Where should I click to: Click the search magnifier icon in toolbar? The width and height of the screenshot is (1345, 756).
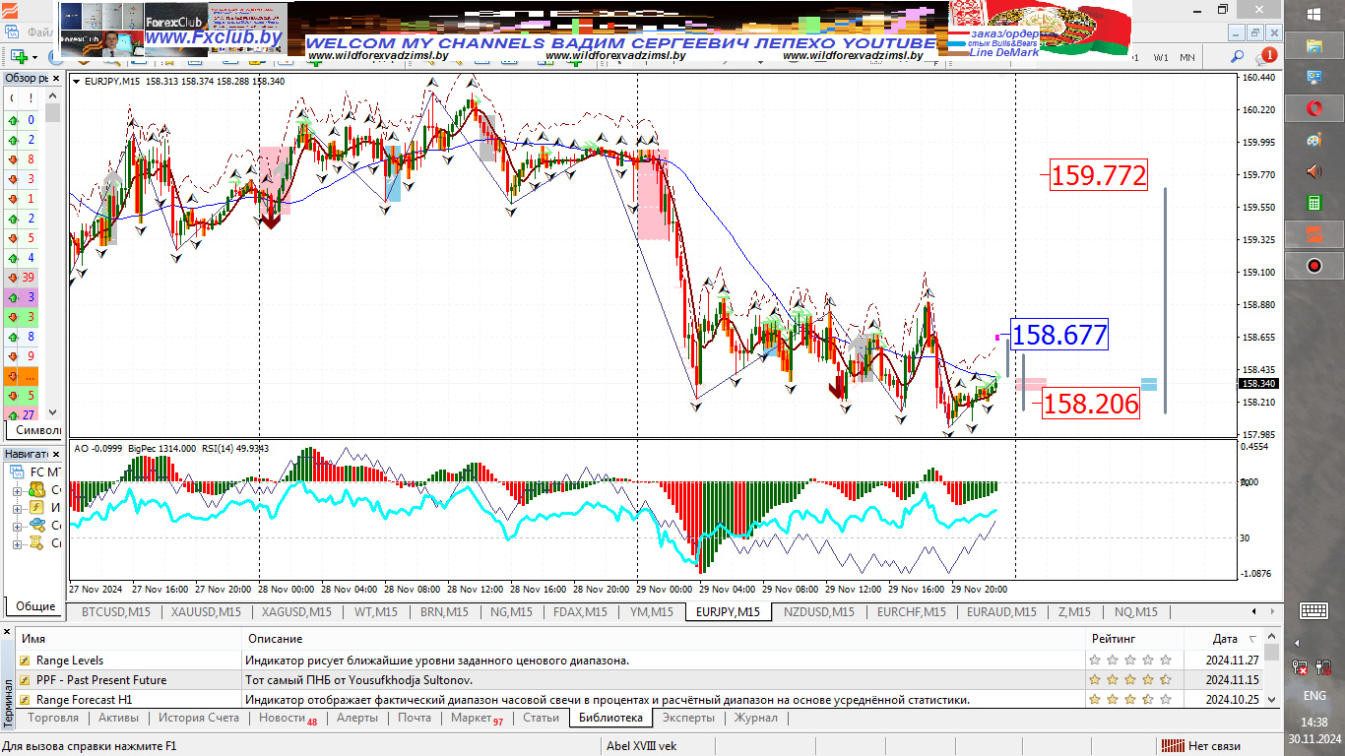[x=1238, y=57]
